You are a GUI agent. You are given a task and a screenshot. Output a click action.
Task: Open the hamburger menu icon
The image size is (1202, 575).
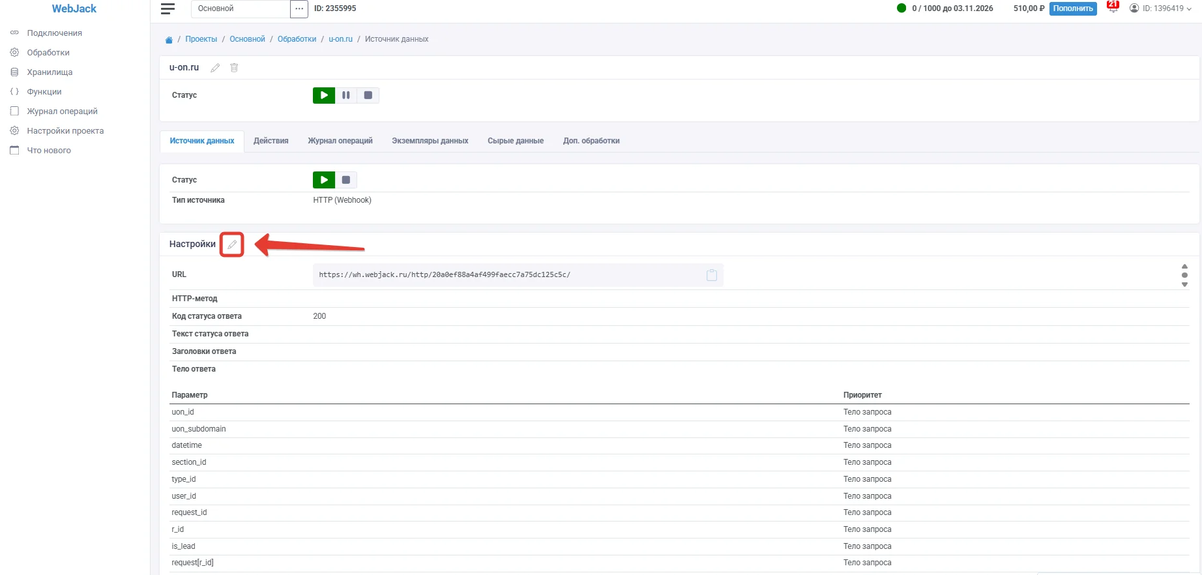point(168,8)
